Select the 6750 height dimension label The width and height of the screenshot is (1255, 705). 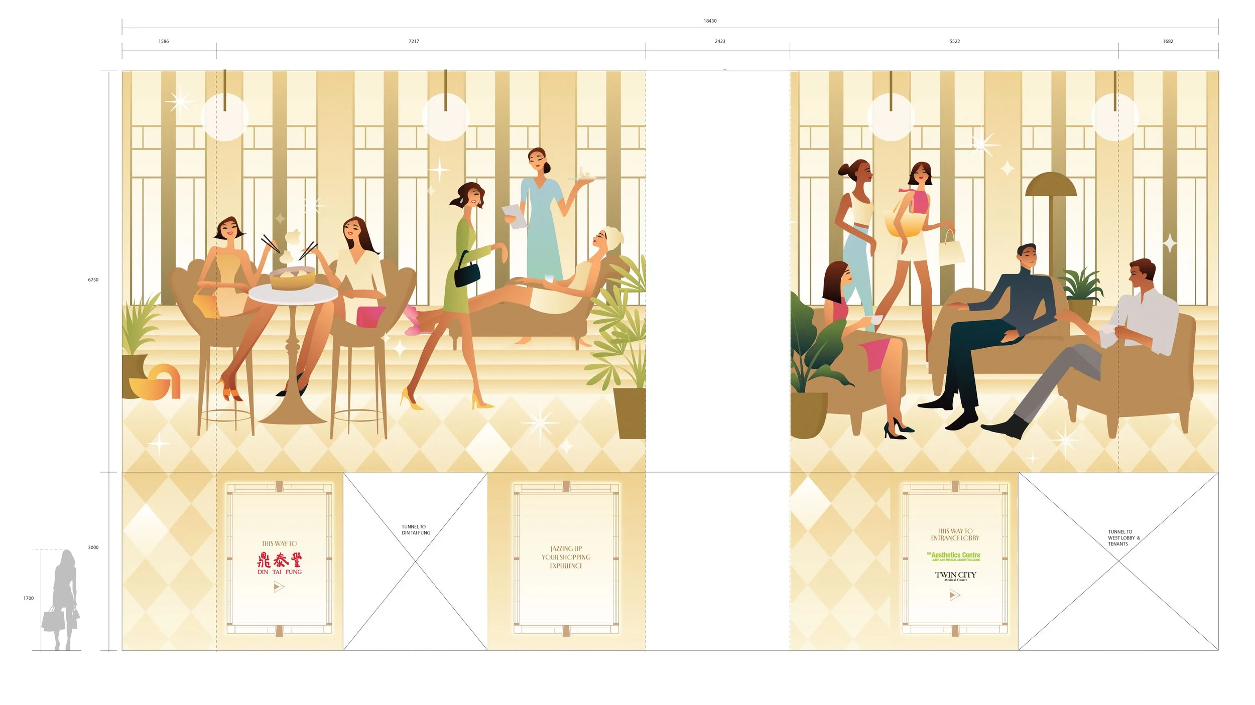coord(93,280)
